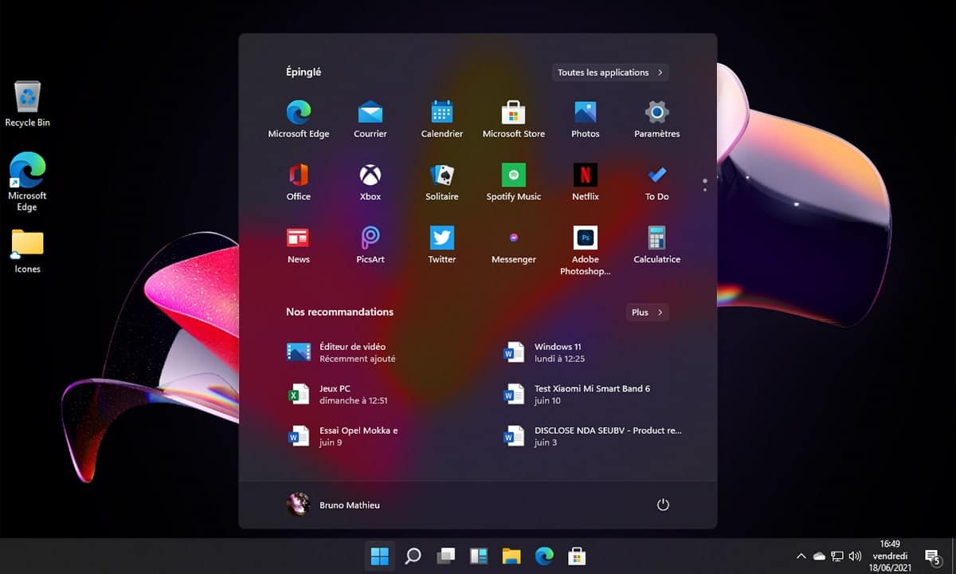Open File Explorer on taskbar

(x=511, y=556)
